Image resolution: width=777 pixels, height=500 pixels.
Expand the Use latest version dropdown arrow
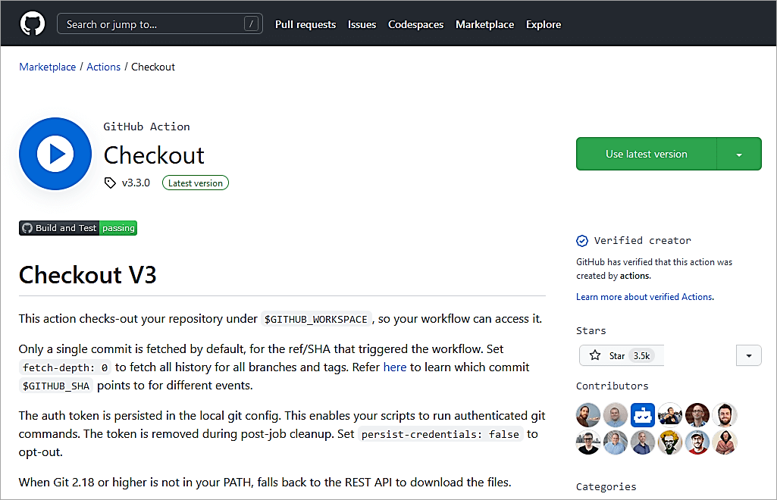pyautogui.click(x=738, y=155)
